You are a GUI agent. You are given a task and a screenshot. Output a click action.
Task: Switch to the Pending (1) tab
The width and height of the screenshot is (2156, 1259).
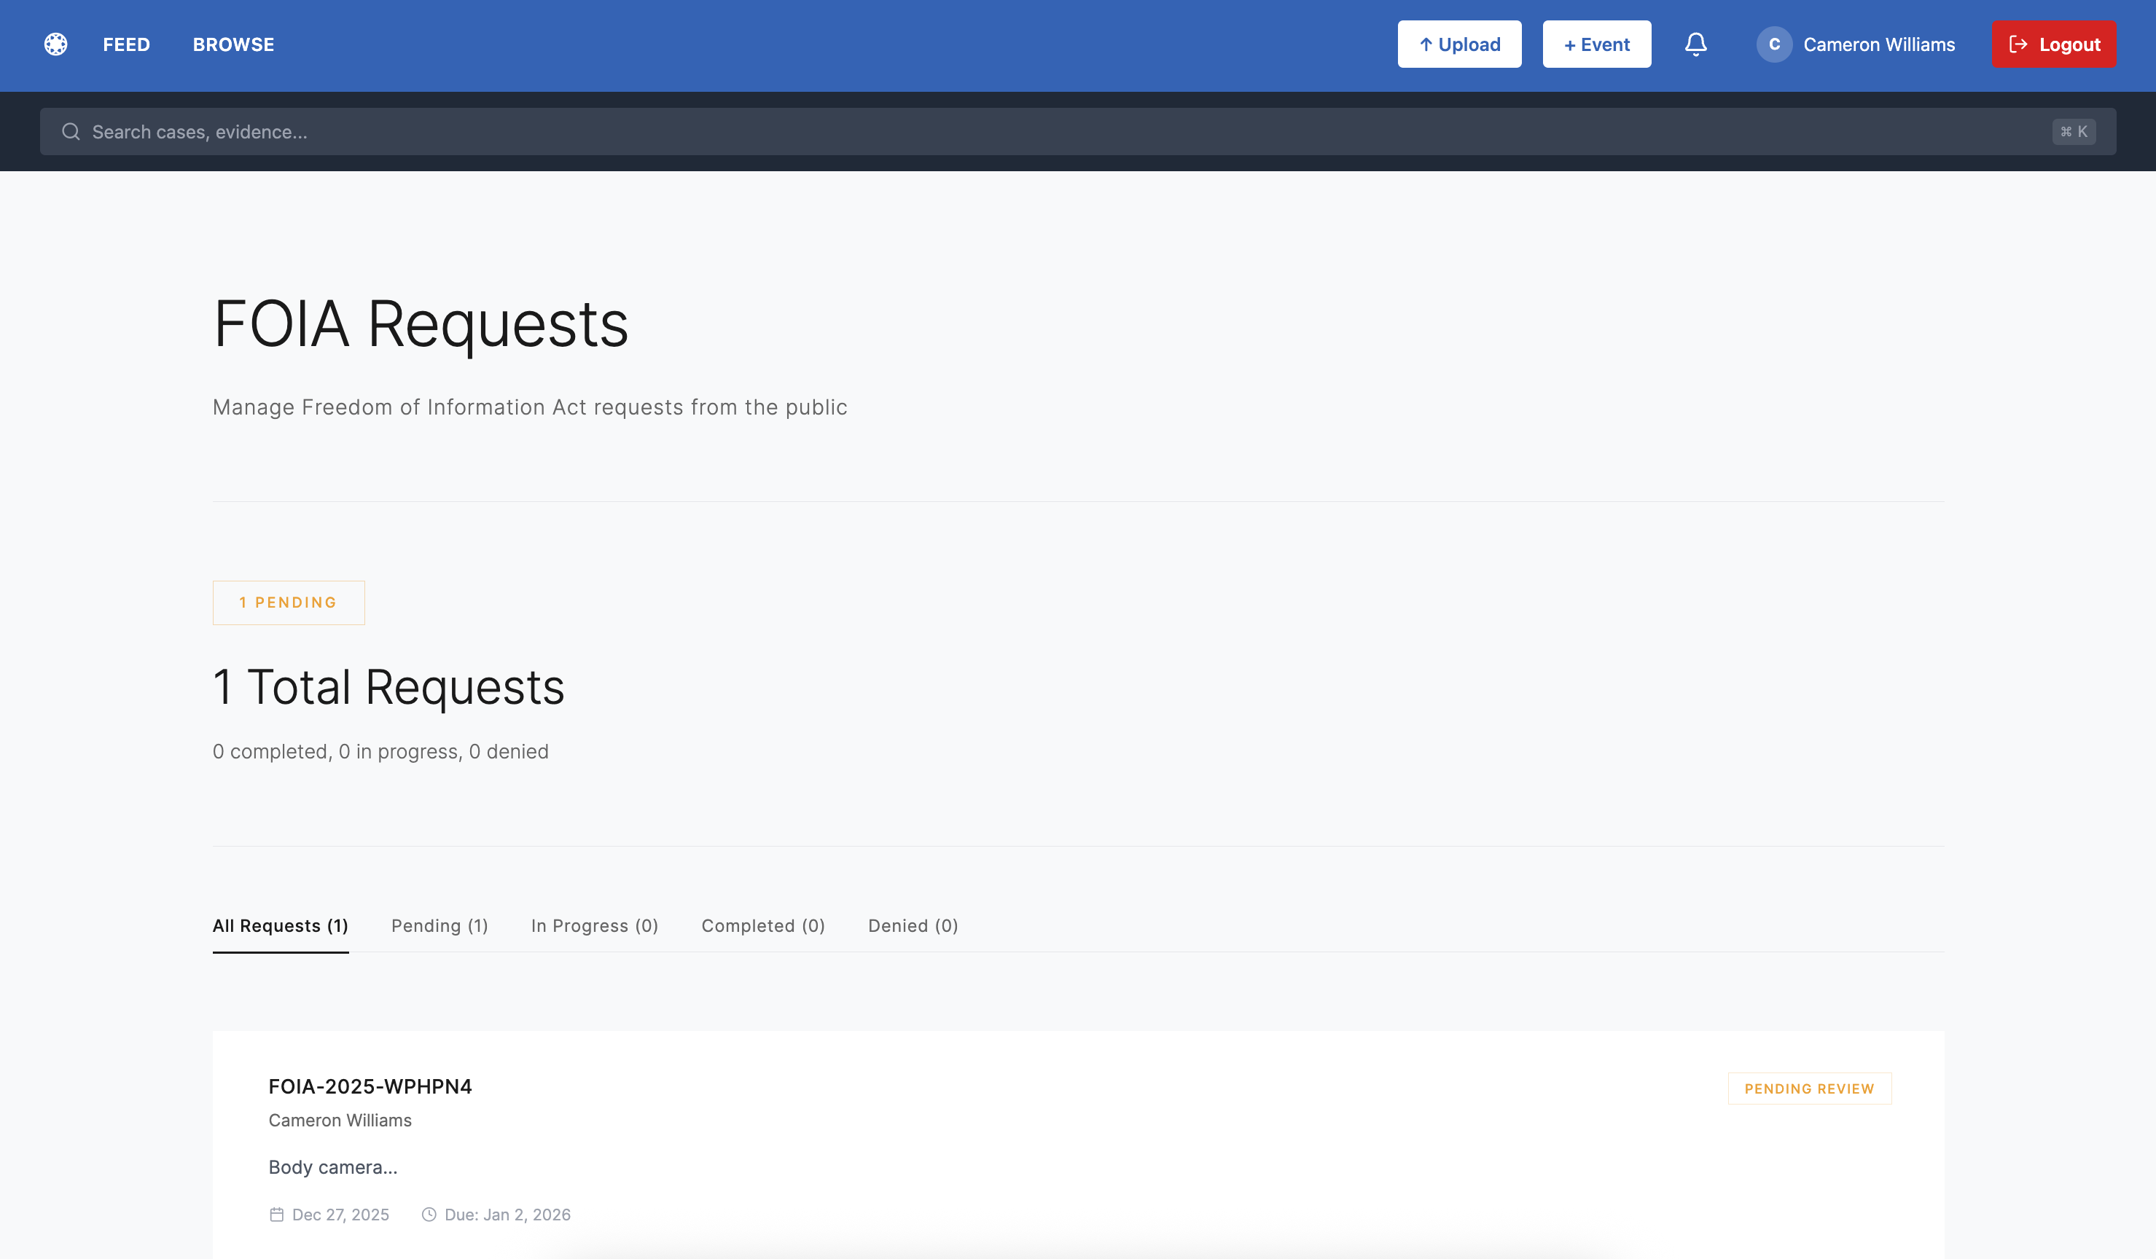(x=439, y=925)
